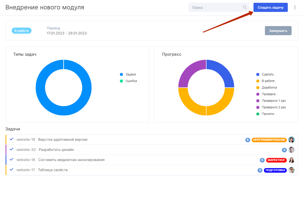The height and width of the screenshot is (202, 302).
Task: Toggle В работе legend item in Прогресс chart
Action: [x=265, y=81]
